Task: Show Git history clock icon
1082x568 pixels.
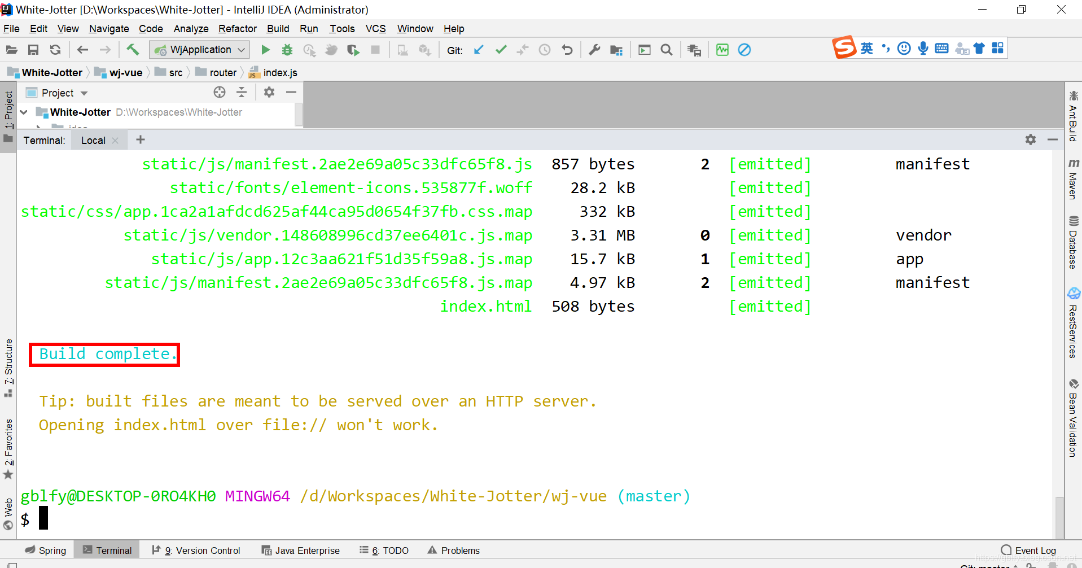Action: tap(545, 50)
